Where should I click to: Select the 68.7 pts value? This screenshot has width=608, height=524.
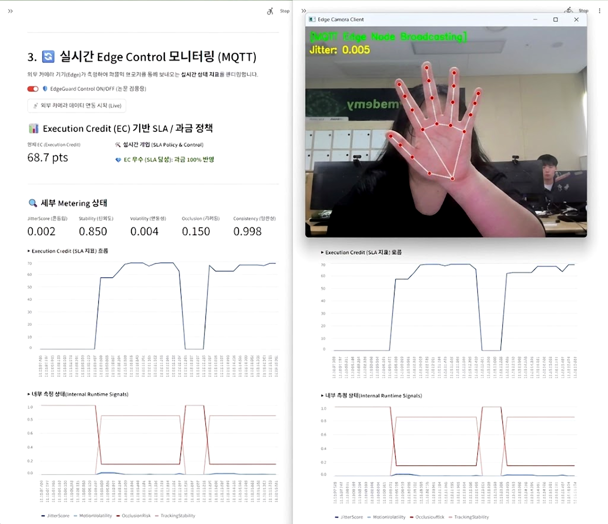pyautogui.click(x=48, y=158)
